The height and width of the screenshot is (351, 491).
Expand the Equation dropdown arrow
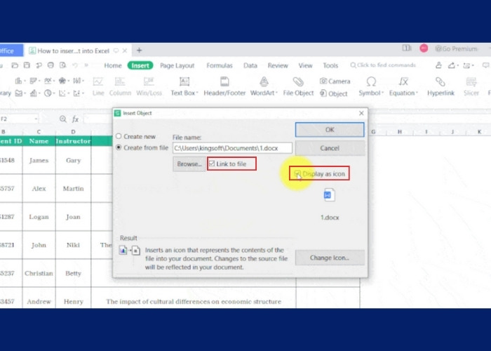click(417, 93)
